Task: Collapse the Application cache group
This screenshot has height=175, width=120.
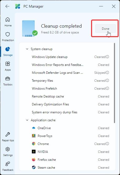Action: coord(27,120)
